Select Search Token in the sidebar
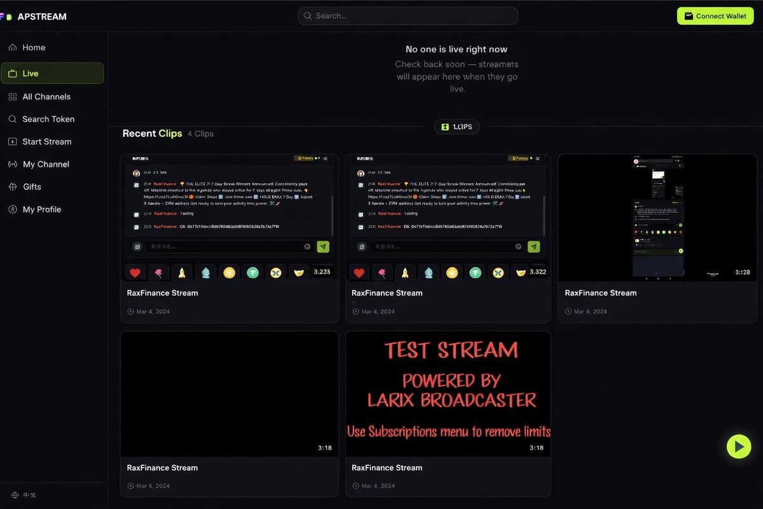763x509 pixels. (x=48, y=119)
